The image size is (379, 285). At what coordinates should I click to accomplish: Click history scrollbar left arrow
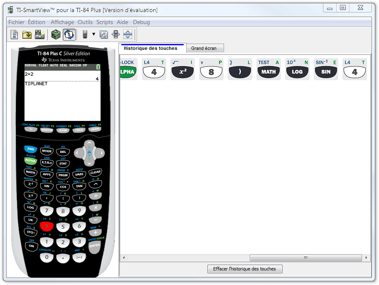pyautogui.click(x=124, y=258)
